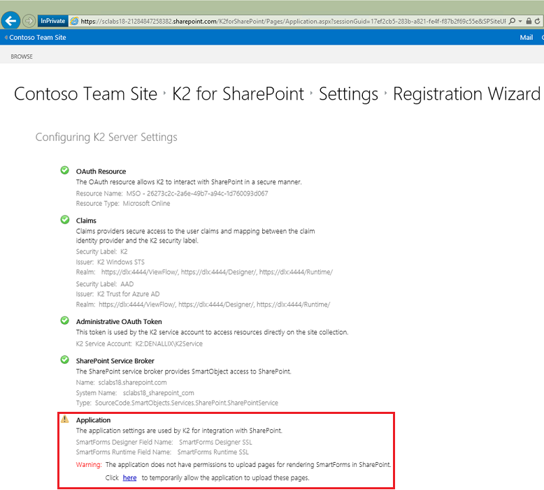The height and width of the screenshot is (490, 544).
Task: Click the 'Claims' section heading
Action: [x=86, y=221]
